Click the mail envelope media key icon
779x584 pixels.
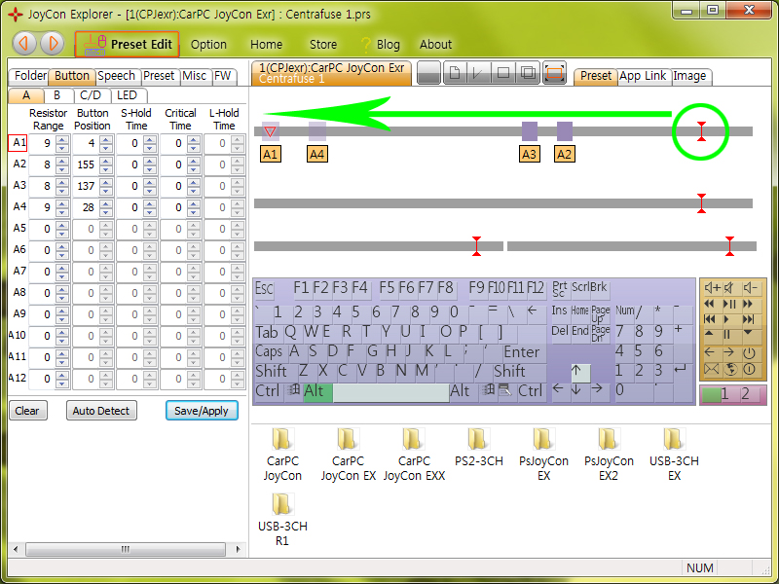click(712, 370)
